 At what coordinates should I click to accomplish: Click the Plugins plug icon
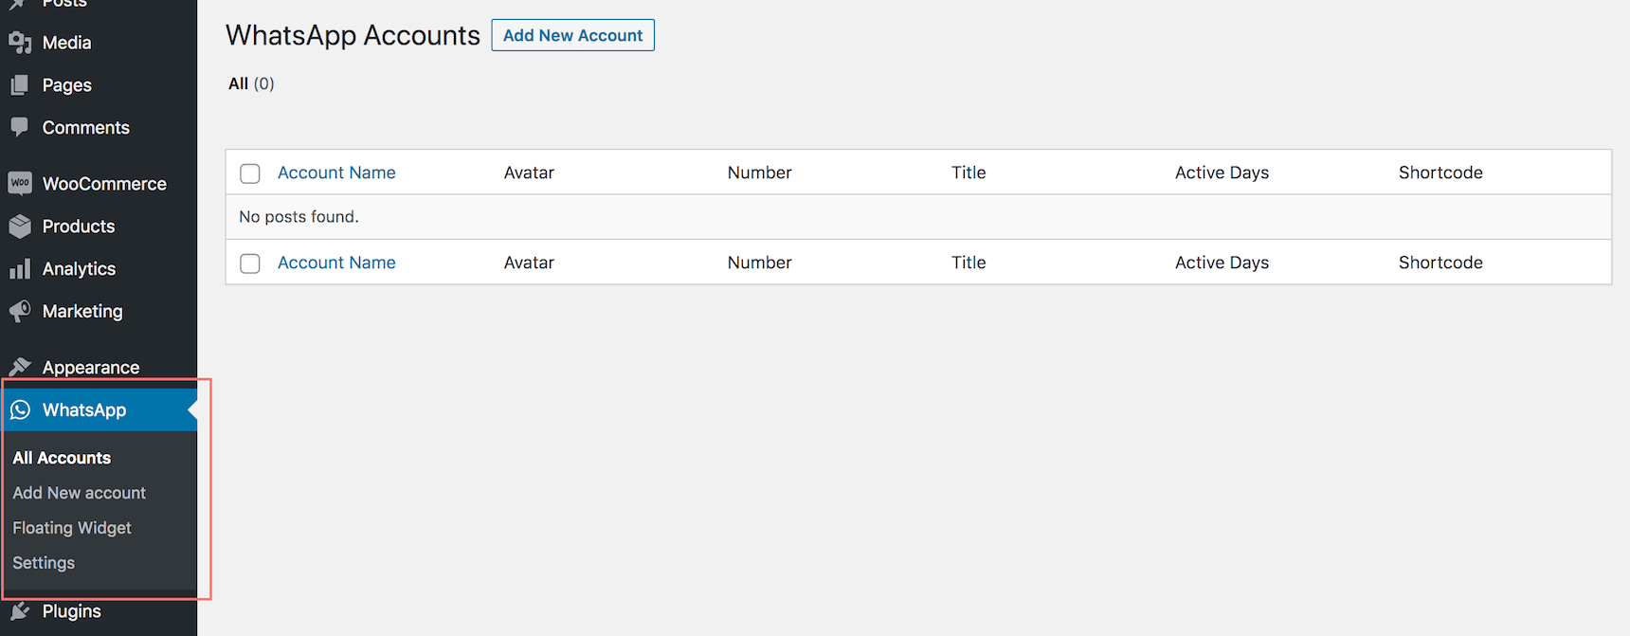(20, 611)
